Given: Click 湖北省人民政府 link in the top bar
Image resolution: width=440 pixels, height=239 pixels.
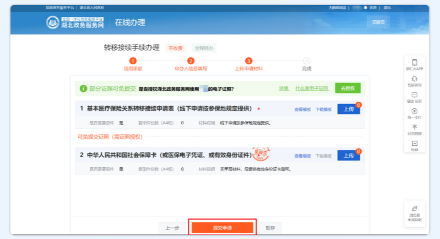Looking at the screenshot, I should (x=92, y=7).
